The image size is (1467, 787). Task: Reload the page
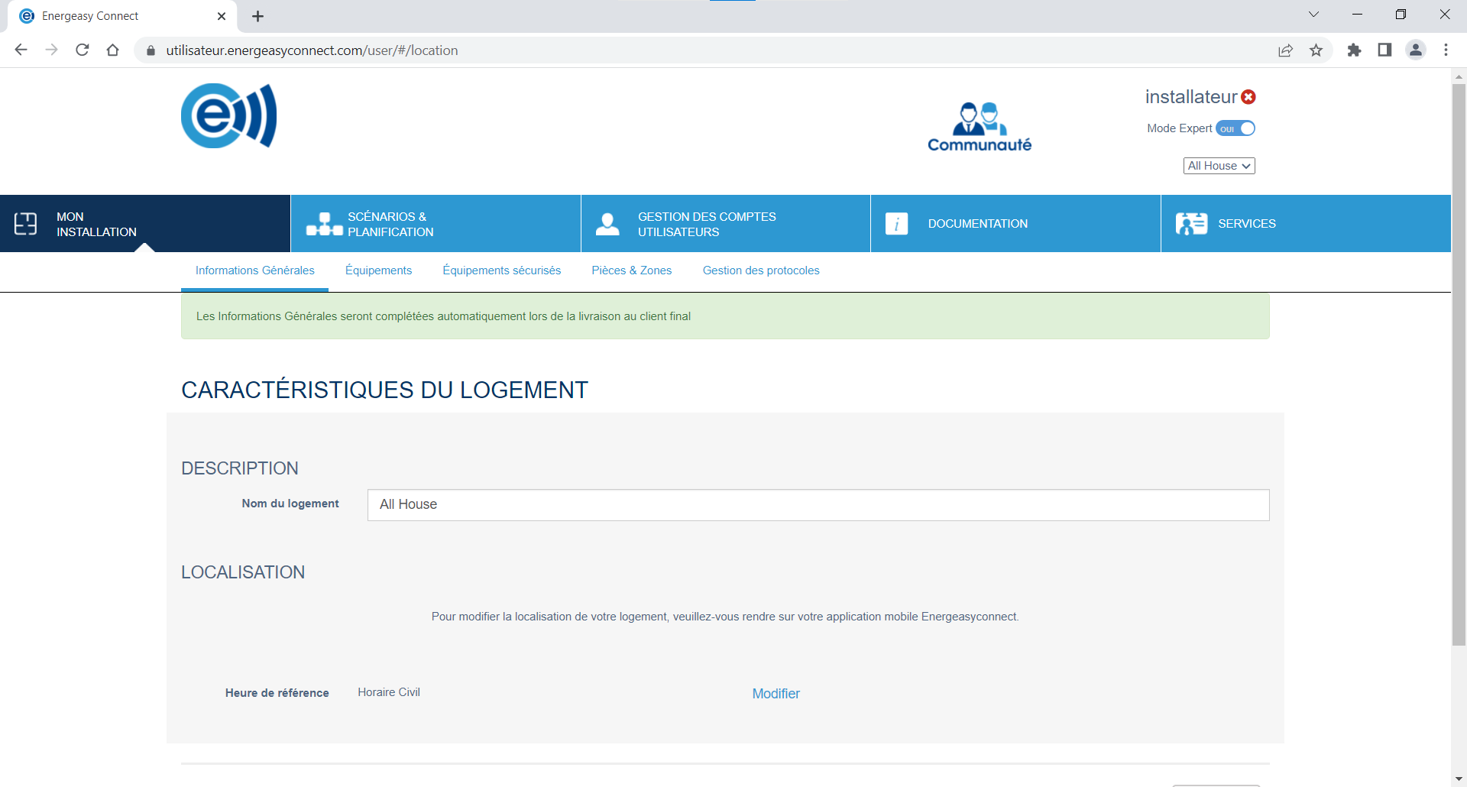(x=83, y=50)
